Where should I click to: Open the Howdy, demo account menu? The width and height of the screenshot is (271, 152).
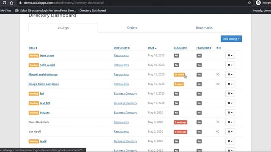262,11
